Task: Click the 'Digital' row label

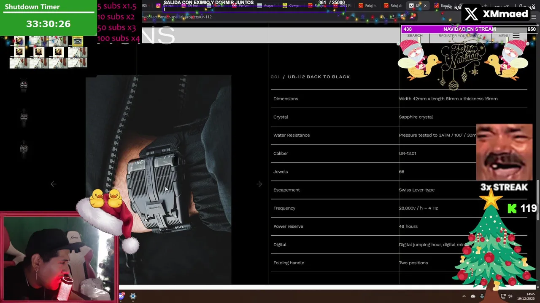Action: 280,245
